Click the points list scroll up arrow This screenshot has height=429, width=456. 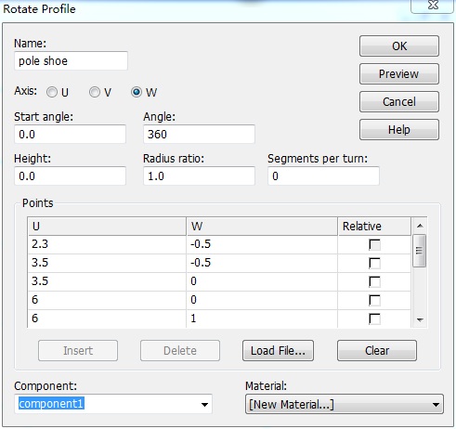[420, 226]
